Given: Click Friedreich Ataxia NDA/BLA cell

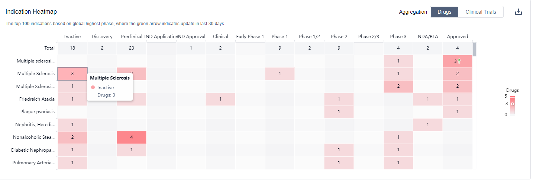Looking at the screenshot, I should 427,99.
